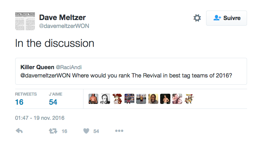Click the @RaciAndi handle
The height and width of the screenshot is (147, 263).
pyautogui.click(x=69, y=67)
